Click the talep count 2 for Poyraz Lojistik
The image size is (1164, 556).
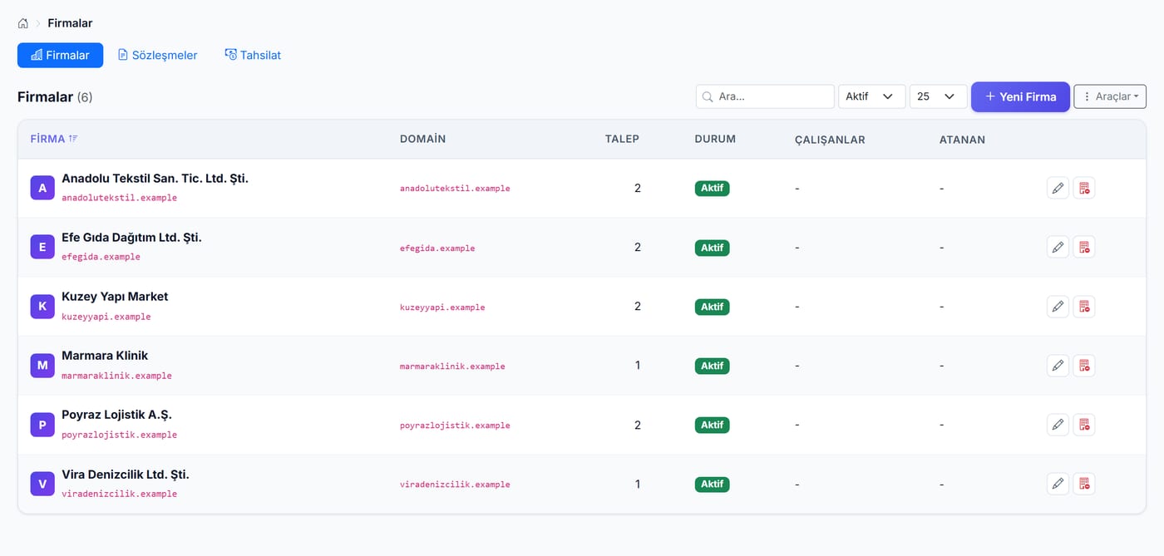(638, 425)
